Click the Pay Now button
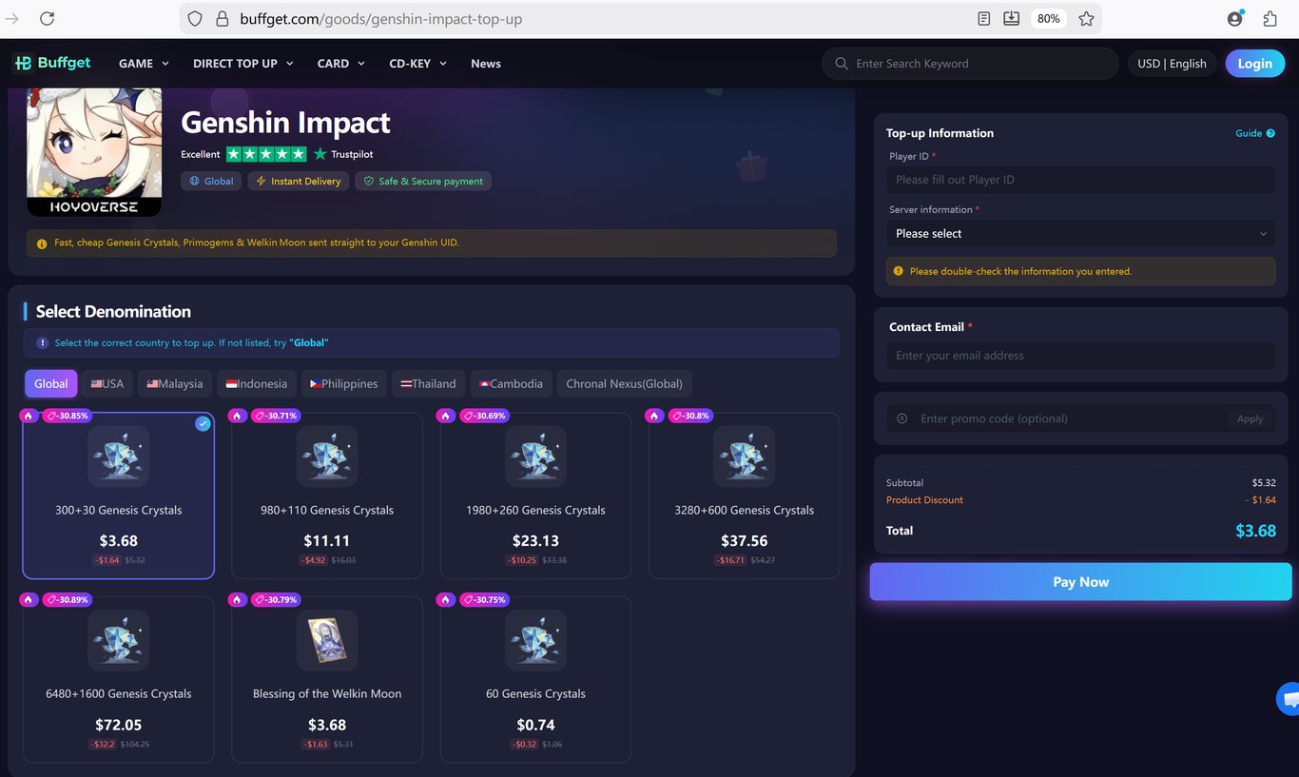The width and height of the screenshot is (1299, 777). 1081,582
